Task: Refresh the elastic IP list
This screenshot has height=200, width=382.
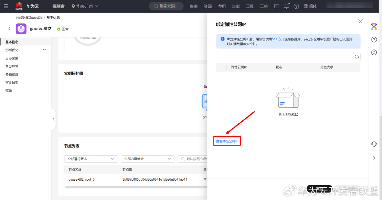Action: click(357, 57)
